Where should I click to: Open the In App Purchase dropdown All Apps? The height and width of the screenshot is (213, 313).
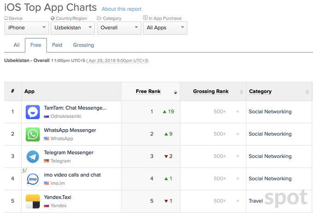coord(165,28)
